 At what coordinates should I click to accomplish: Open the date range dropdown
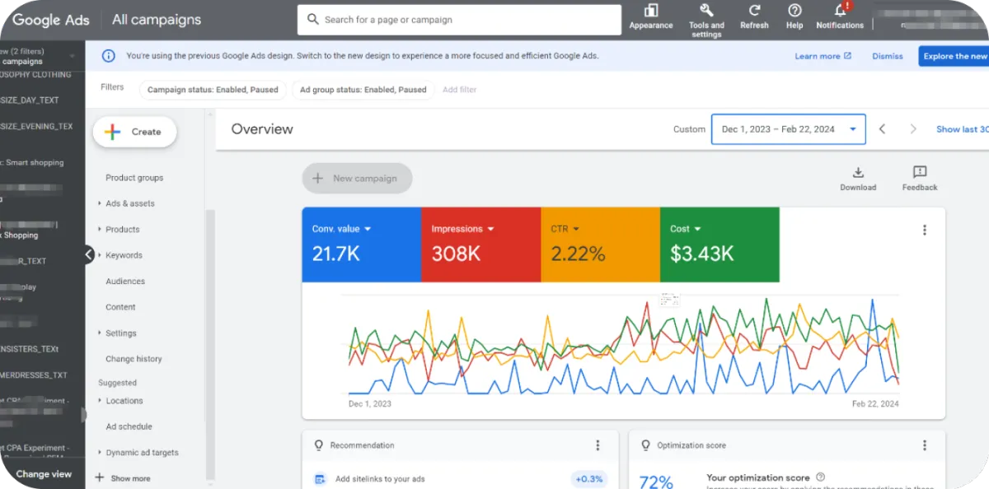click(x=788, y=129)
